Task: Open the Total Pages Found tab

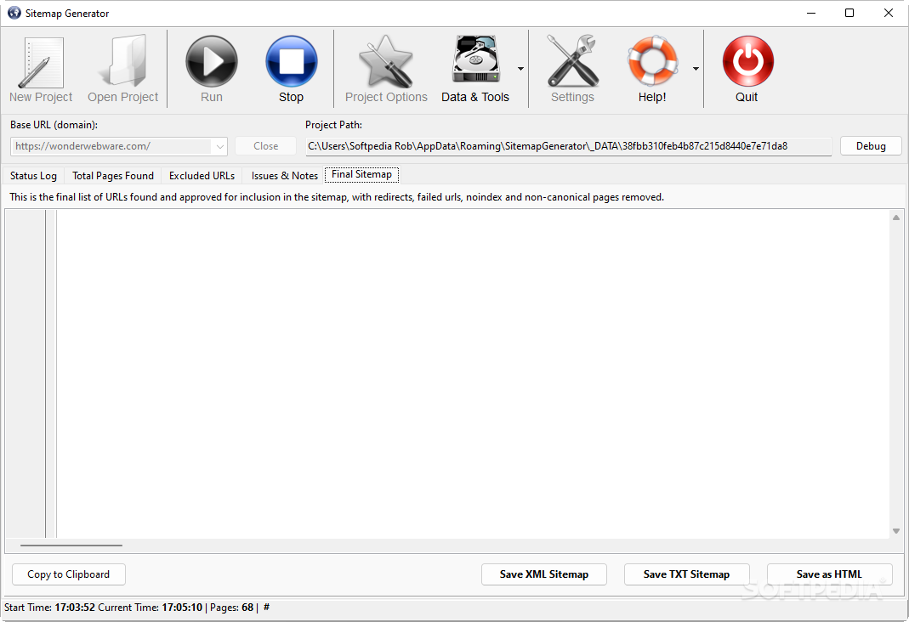Action: (x=113, y=176)
